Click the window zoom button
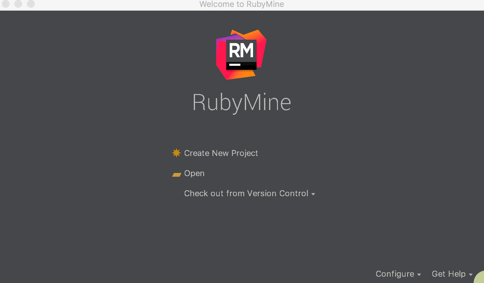The height and width of the screenshot is (283, 484). click(31, 4)
